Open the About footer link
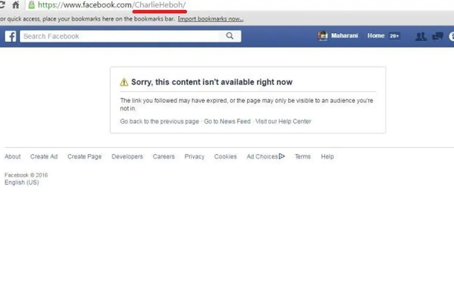454x302 pixels. (x=12, y=156)
